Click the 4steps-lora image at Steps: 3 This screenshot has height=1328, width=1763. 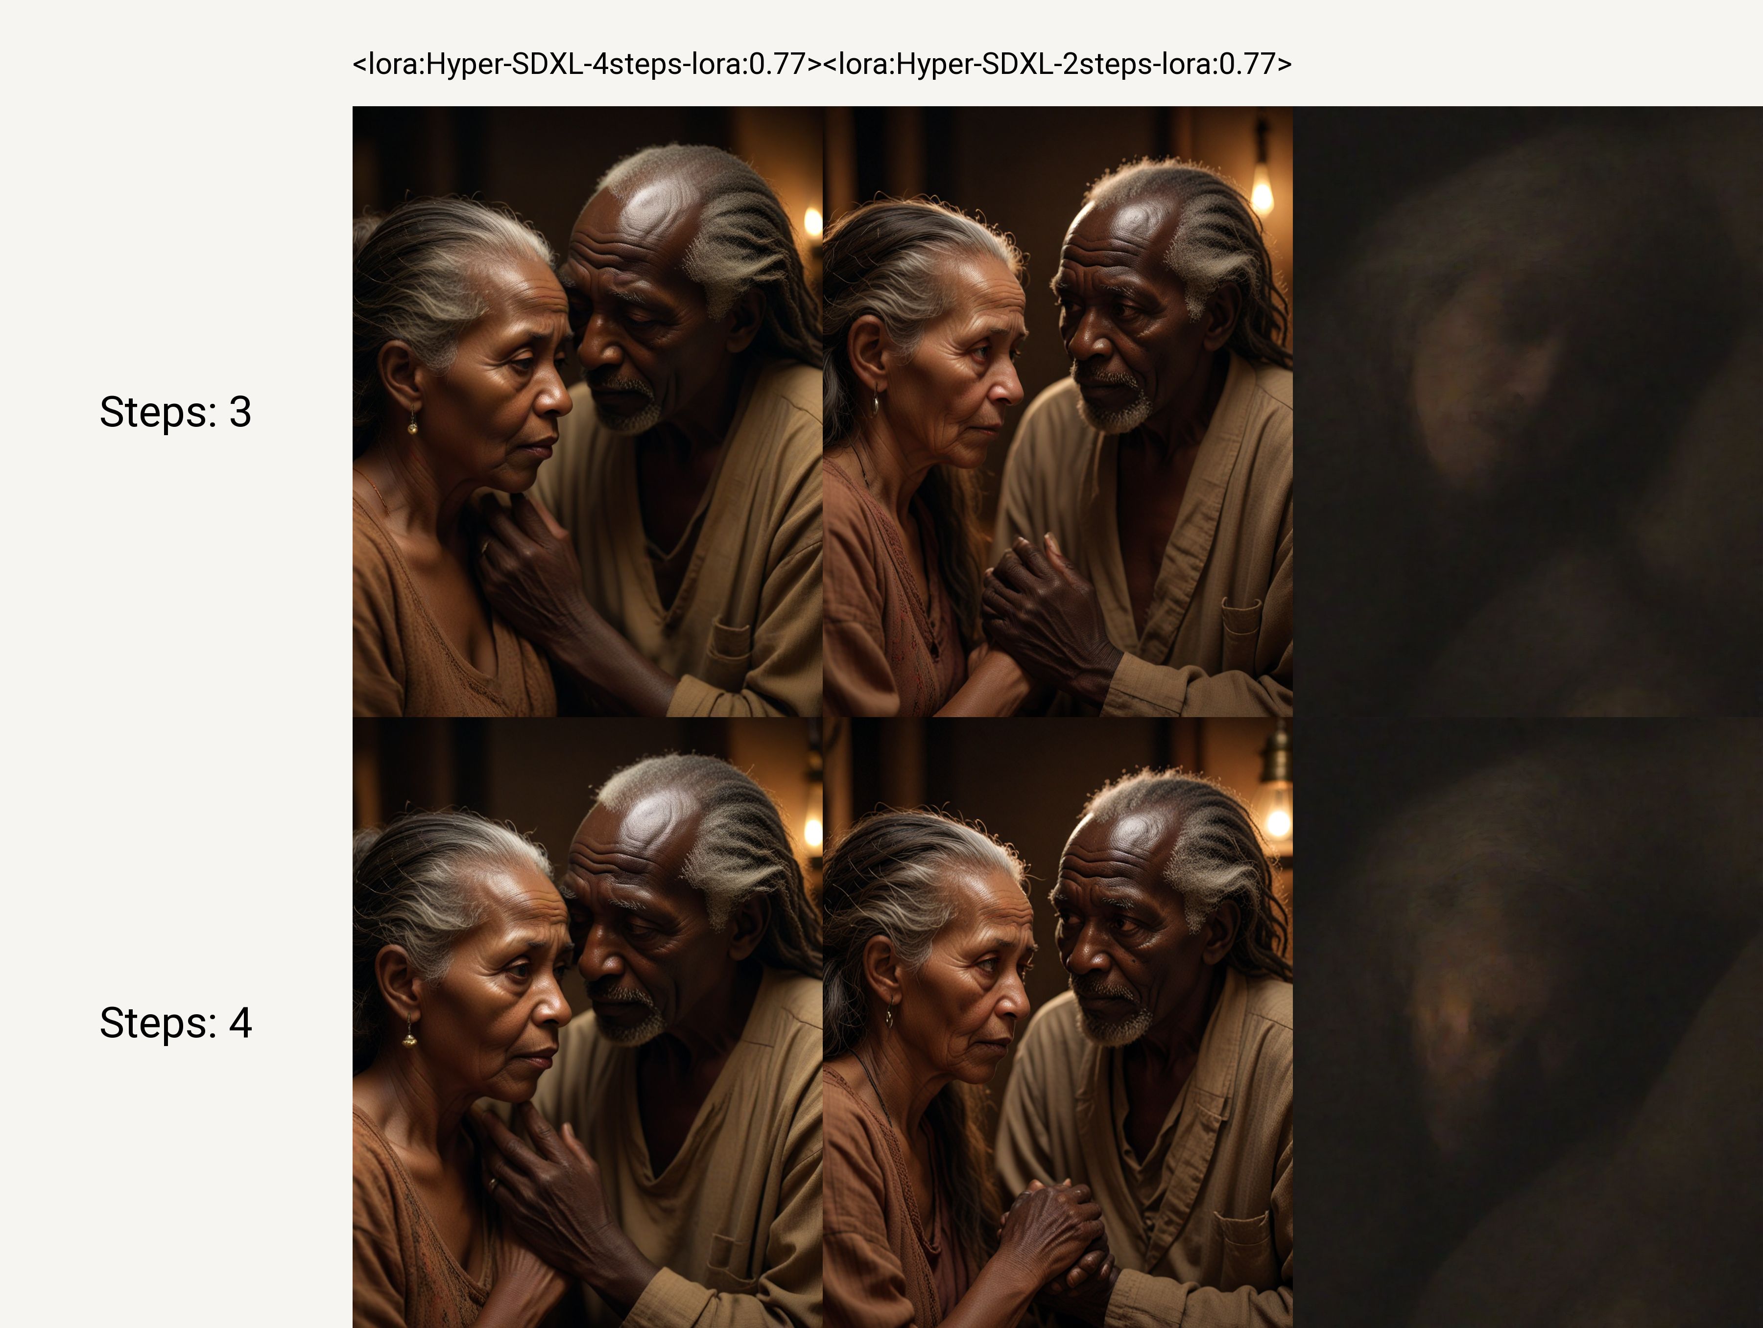(587, 411)
